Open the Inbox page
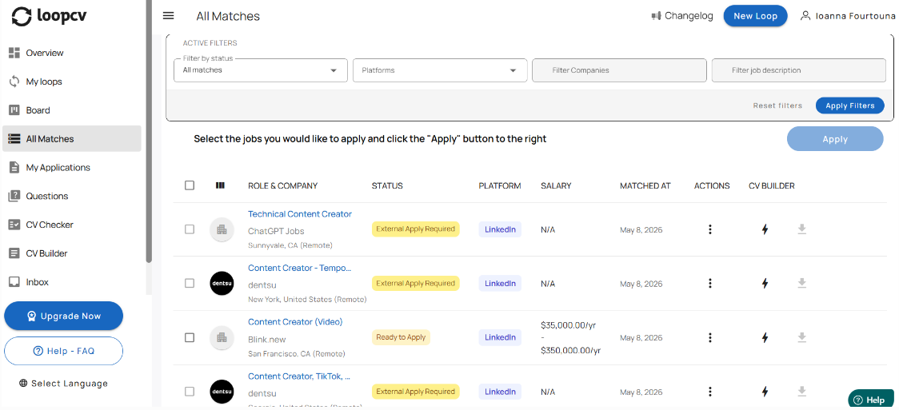This screenshot has height=410, width=899. click(72, 282)
